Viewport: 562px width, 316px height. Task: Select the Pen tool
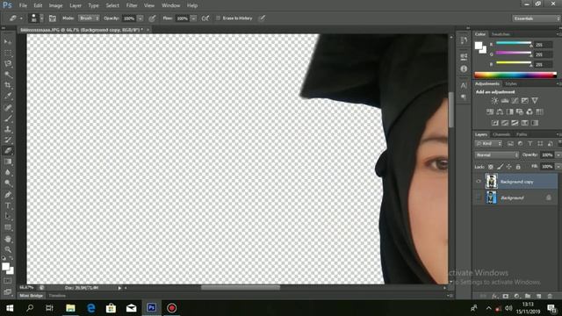(8, 195)
